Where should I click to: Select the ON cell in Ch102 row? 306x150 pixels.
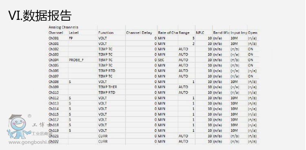tap(250, 49)
